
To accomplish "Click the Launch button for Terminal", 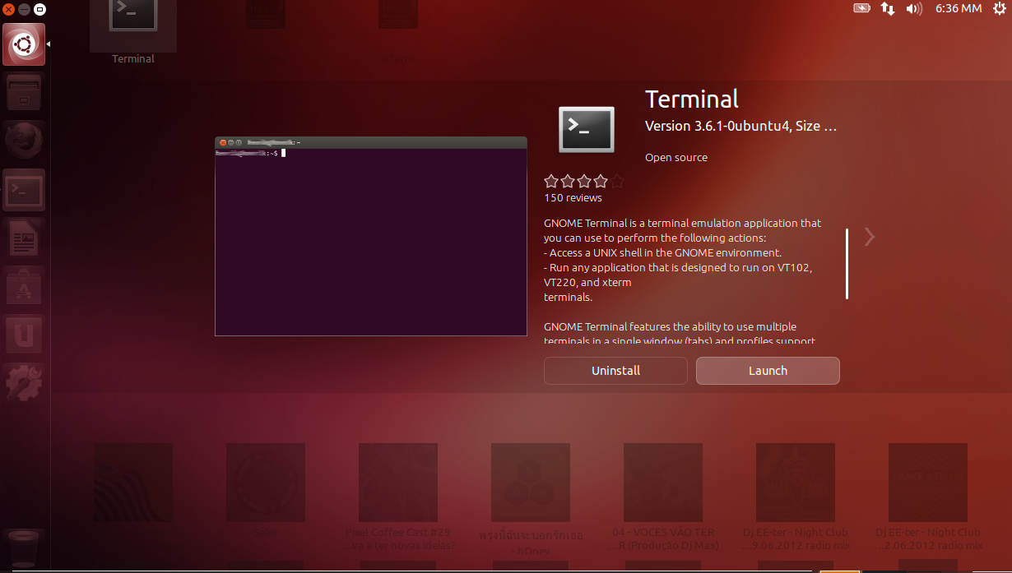I will 768,371.
